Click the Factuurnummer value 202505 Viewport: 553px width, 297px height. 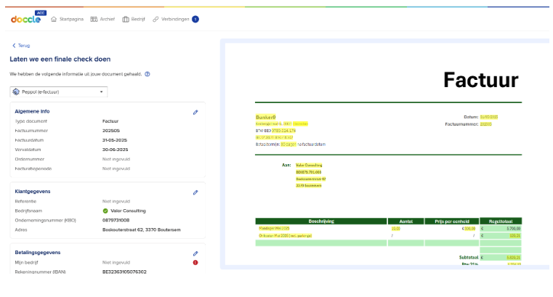point(112,131)
